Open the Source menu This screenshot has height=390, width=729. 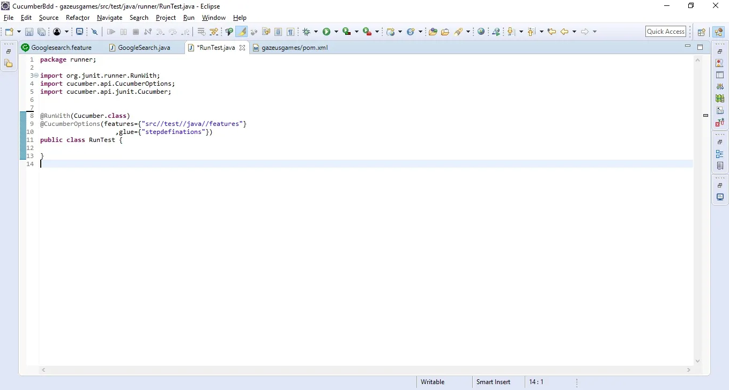49,18
